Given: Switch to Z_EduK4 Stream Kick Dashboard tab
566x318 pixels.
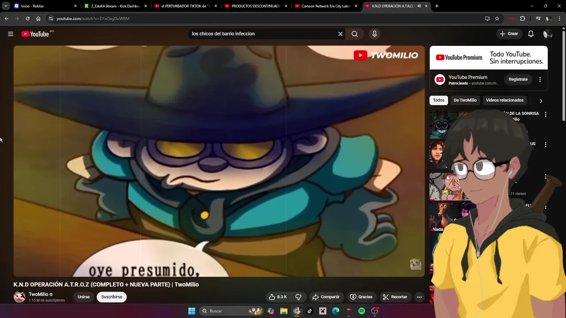Looking at the screenshot, I should [x=114, y=6].
